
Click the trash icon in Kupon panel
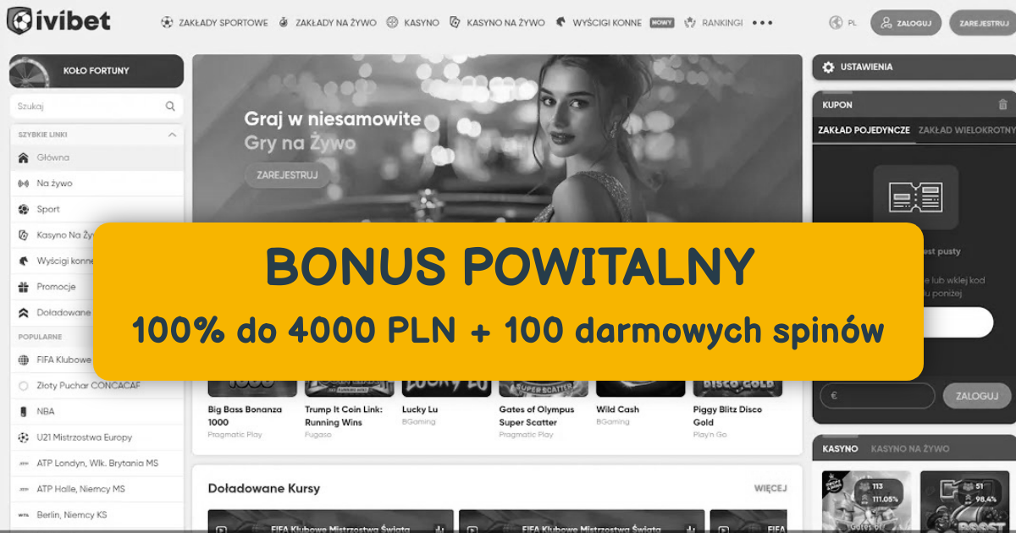1003,105
